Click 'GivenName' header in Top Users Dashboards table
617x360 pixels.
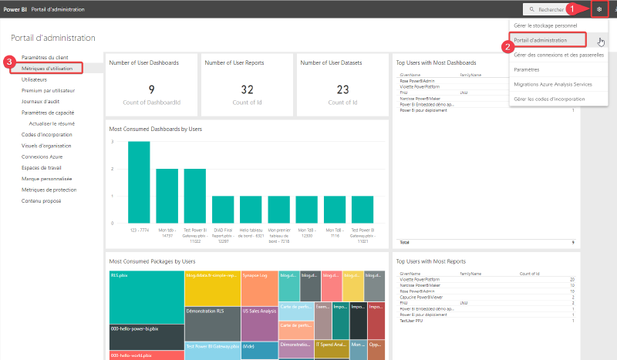(x=410, y=75)
